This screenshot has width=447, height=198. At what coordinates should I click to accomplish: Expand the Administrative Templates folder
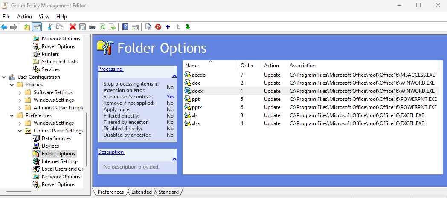click(x=20, y=108)
